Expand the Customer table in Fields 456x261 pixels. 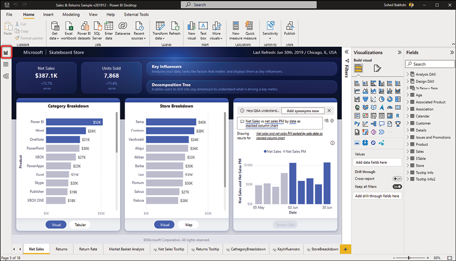408,123
